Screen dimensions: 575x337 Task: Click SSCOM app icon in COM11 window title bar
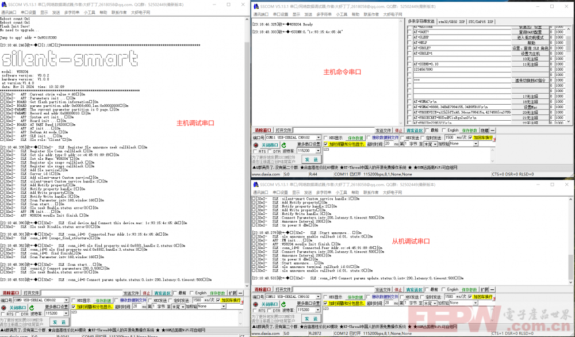click(256, 6)
